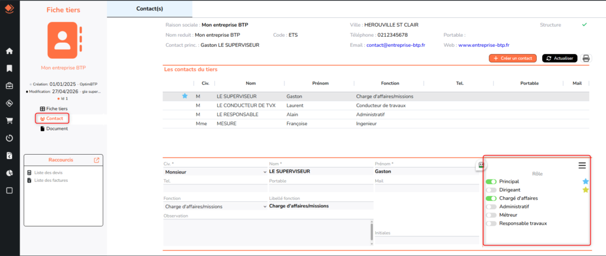Sort by the Fonction column header
This screenshot has height=256, width=606.
click(x=389, y=83)
